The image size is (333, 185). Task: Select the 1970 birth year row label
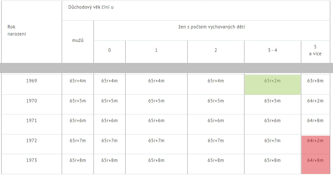click(31, 101)
